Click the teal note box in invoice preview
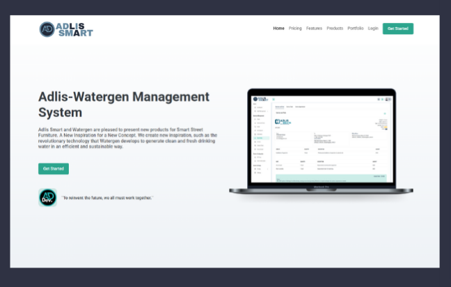Image resolution: width=451 pixels, height=287 pixels. [331, 179]
